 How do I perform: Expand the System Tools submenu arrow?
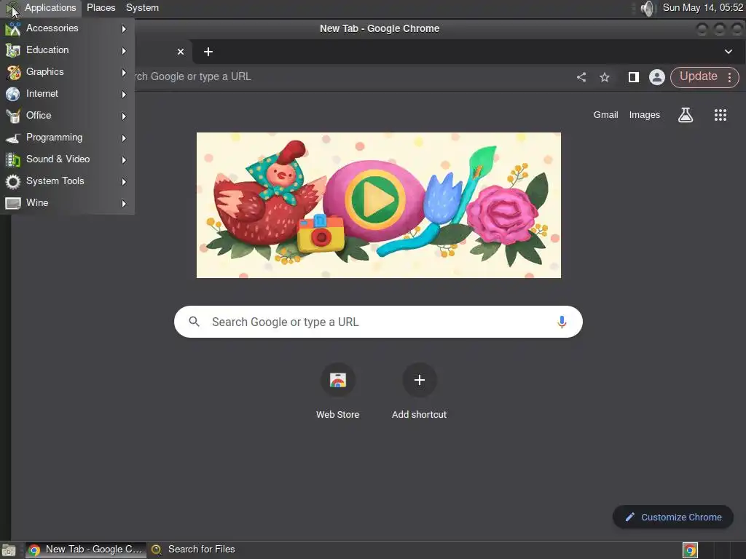coord(124,182)
